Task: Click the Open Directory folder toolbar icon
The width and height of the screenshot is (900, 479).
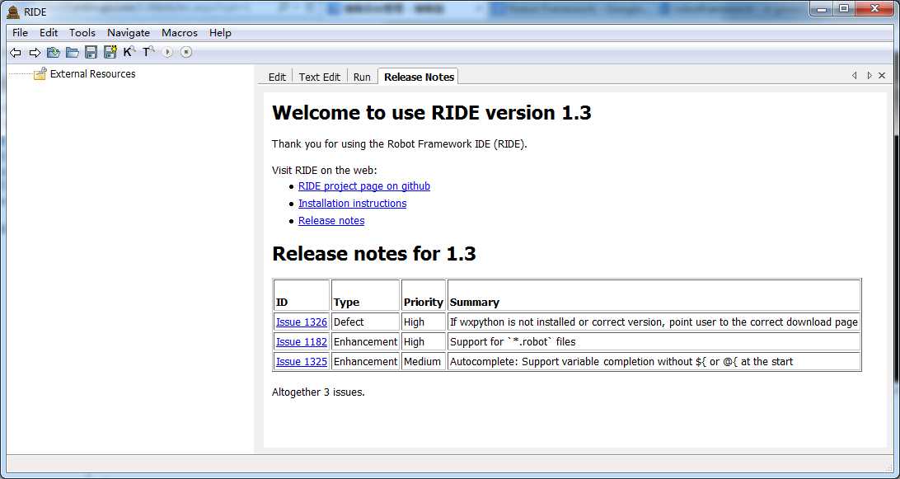Action: pyautogui.click(x=73, y=52)
